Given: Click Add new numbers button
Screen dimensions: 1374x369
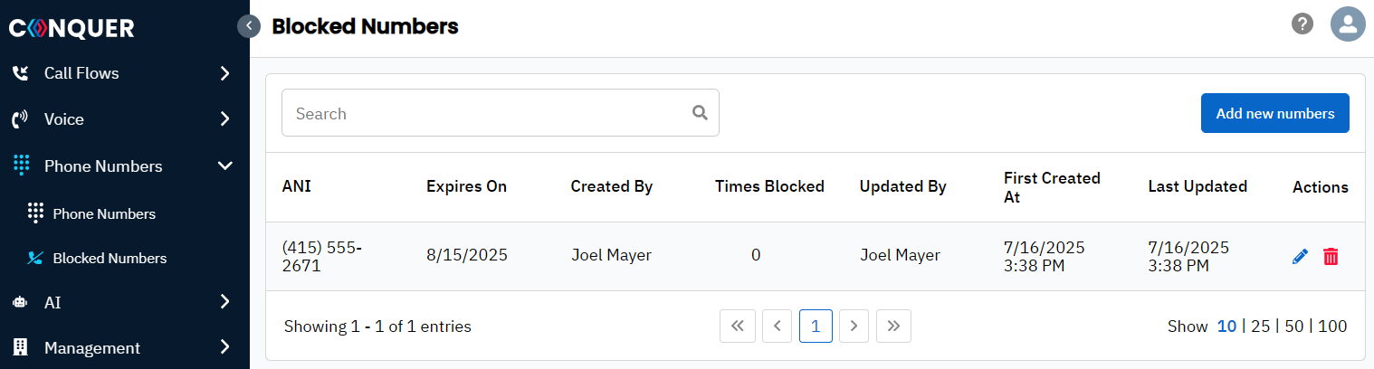Looking at the screenshot, I should 1274,113.
